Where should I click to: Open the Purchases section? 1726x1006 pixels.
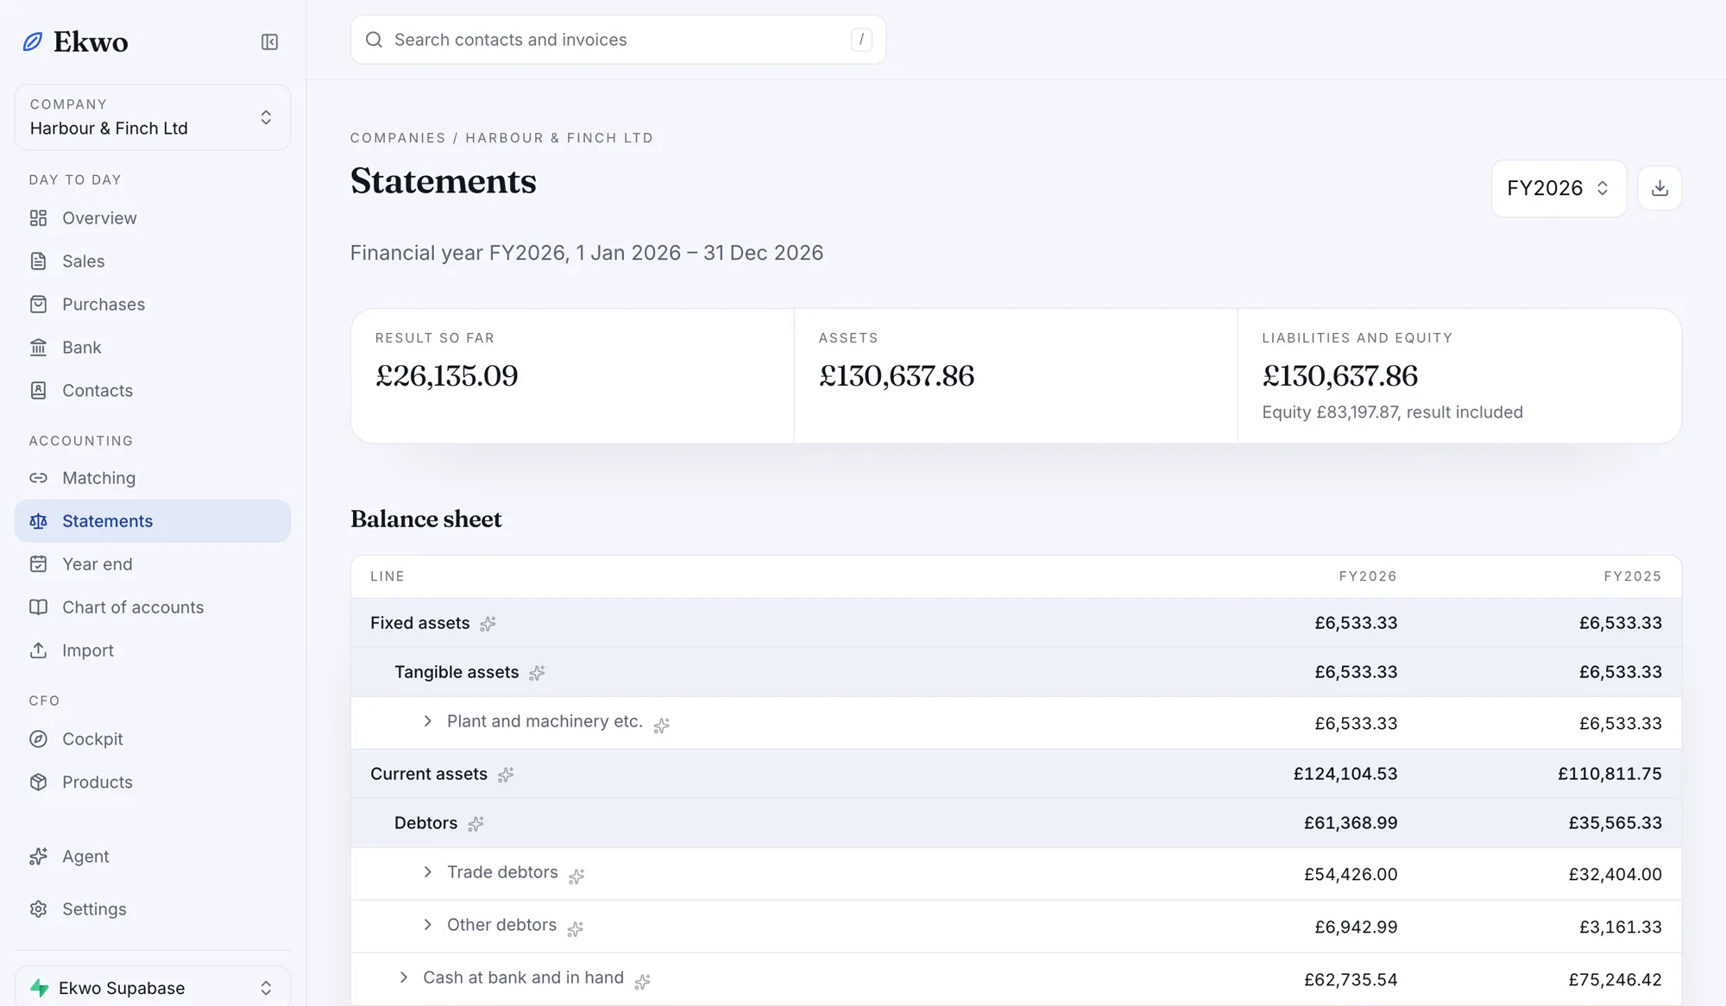[x=153, y=305]
